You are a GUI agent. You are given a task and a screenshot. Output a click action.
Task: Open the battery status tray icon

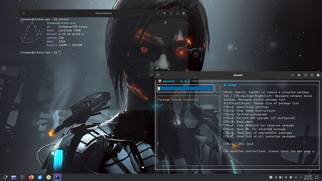coord(281,177)
